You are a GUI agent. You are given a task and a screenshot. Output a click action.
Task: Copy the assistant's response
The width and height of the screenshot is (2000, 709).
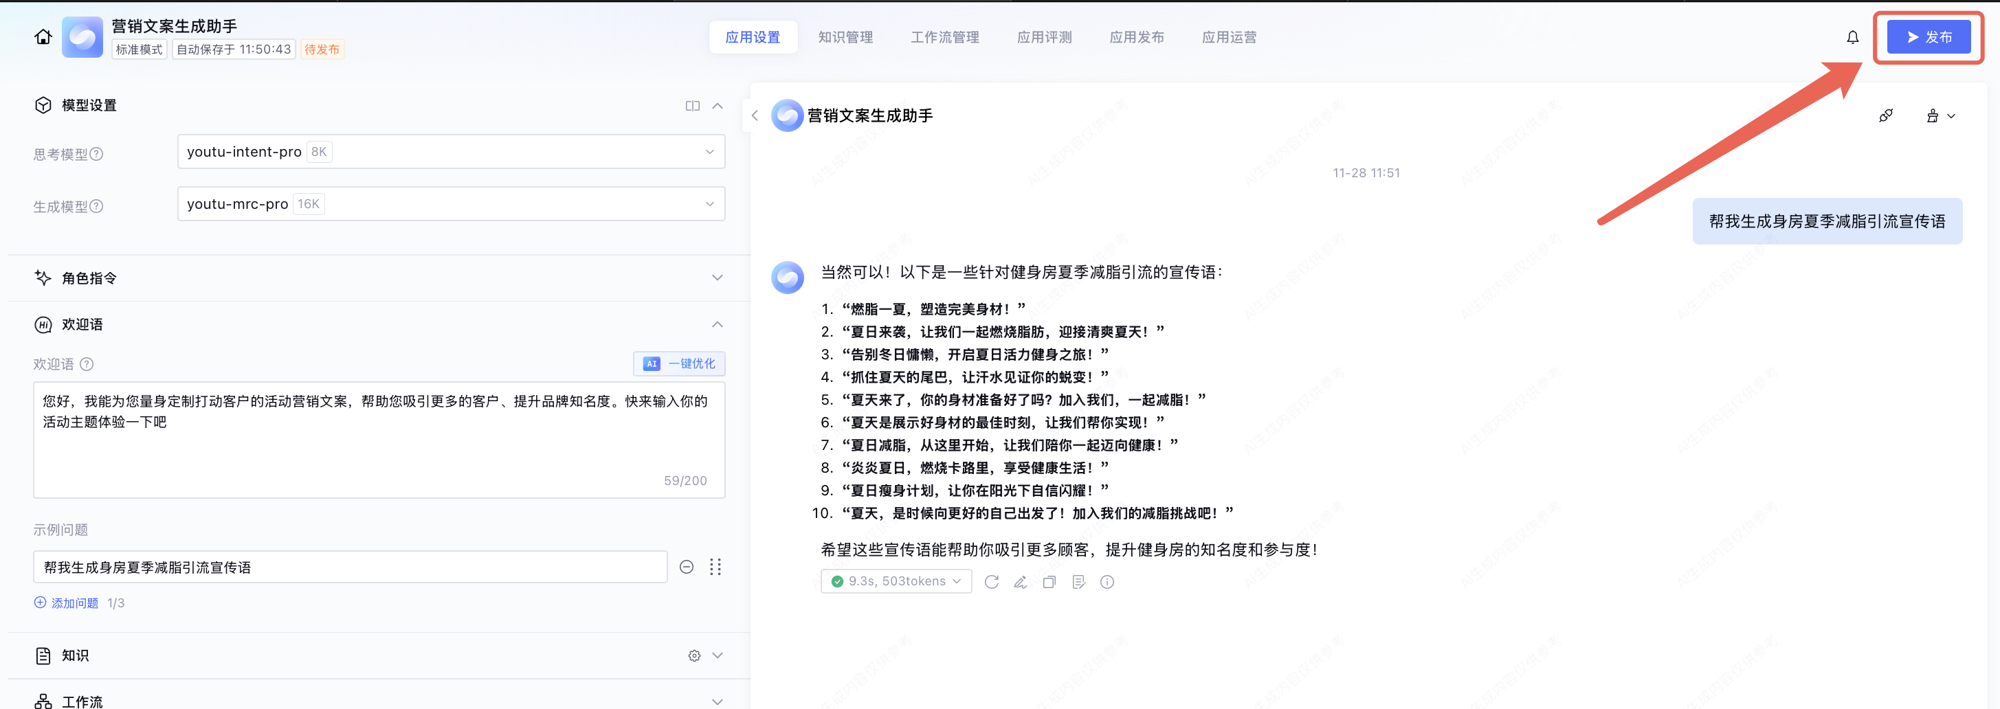(x=1049, y=582)
